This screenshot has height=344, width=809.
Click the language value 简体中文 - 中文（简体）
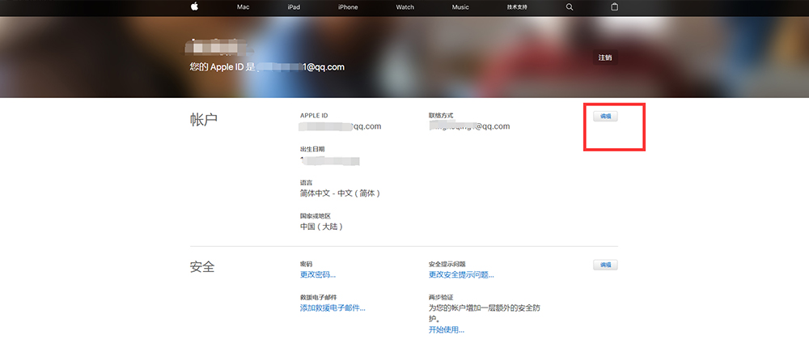340,194
